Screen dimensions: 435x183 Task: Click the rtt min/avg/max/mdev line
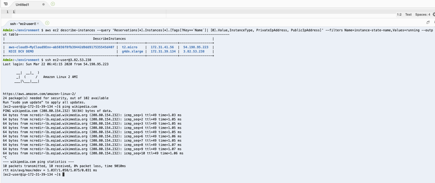(x=50, y=170)
